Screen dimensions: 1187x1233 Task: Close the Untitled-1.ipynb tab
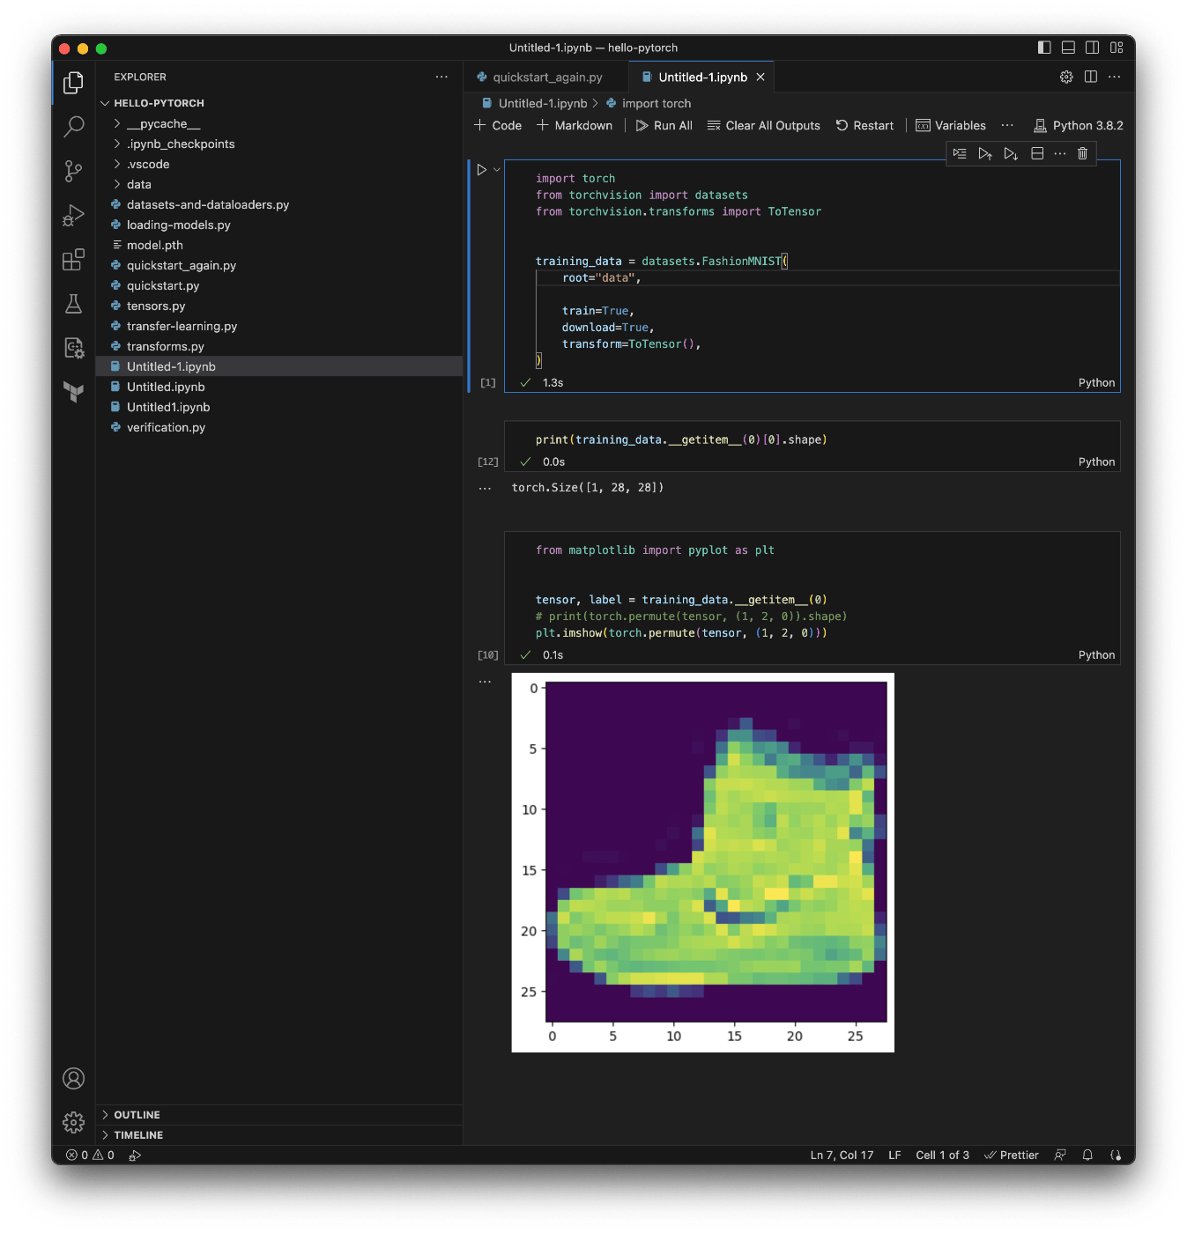(x=760, y=78)
